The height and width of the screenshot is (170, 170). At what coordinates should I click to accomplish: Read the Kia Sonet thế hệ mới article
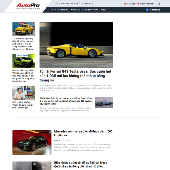[x=23, y=44]
